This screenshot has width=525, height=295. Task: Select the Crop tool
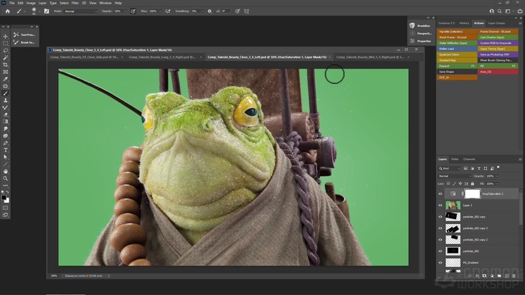click(x=5, y=65)
